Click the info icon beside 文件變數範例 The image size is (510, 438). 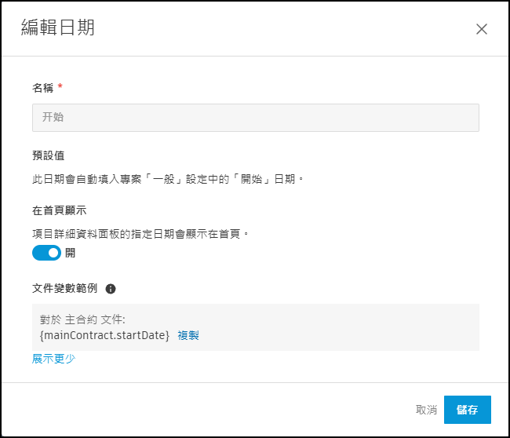click(111, 289)
